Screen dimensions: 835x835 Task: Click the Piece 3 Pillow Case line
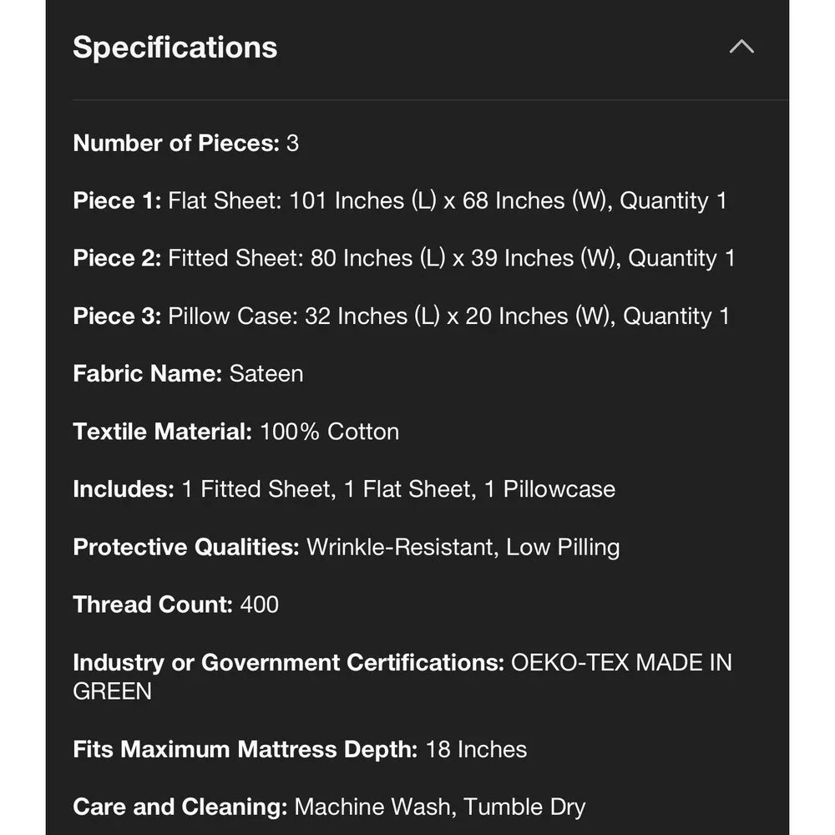click(x=402, y=316)
